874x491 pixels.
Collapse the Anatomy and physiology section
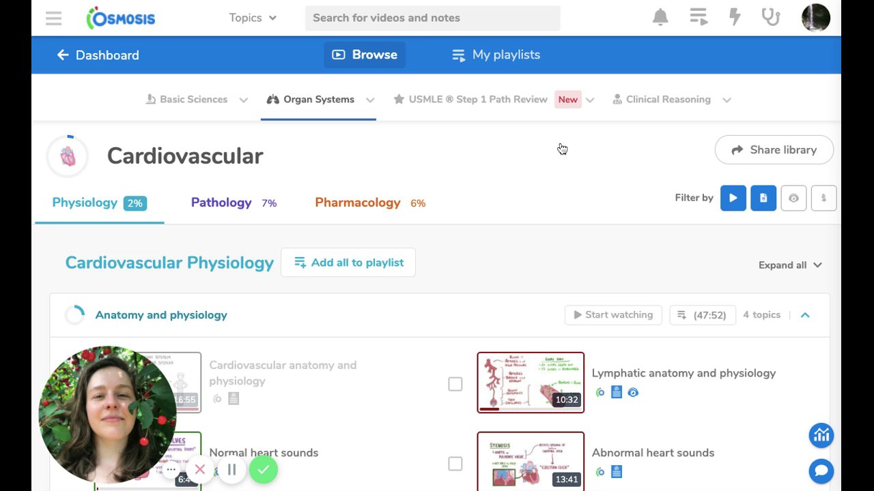tap(805, 315)
